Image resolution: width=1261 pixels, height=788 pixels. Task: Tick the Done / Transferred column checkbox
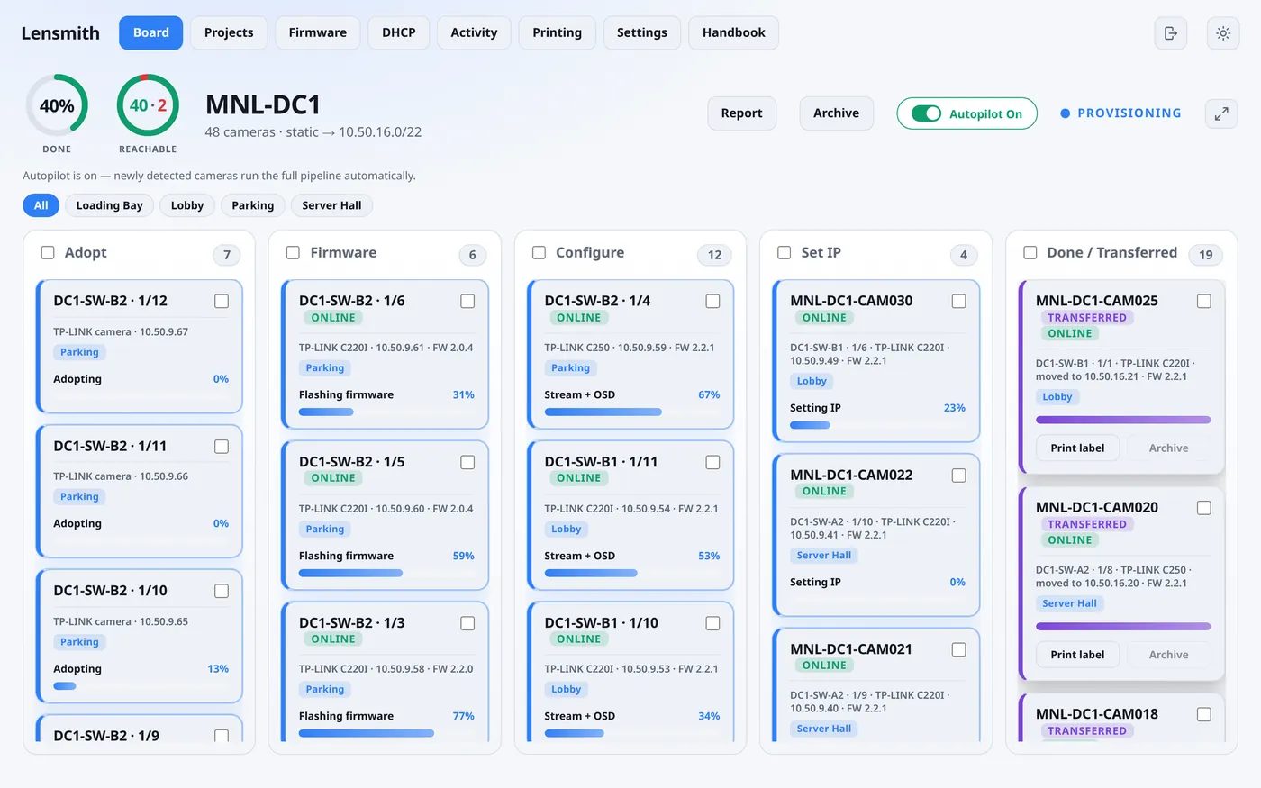[x=1030, y=253]
